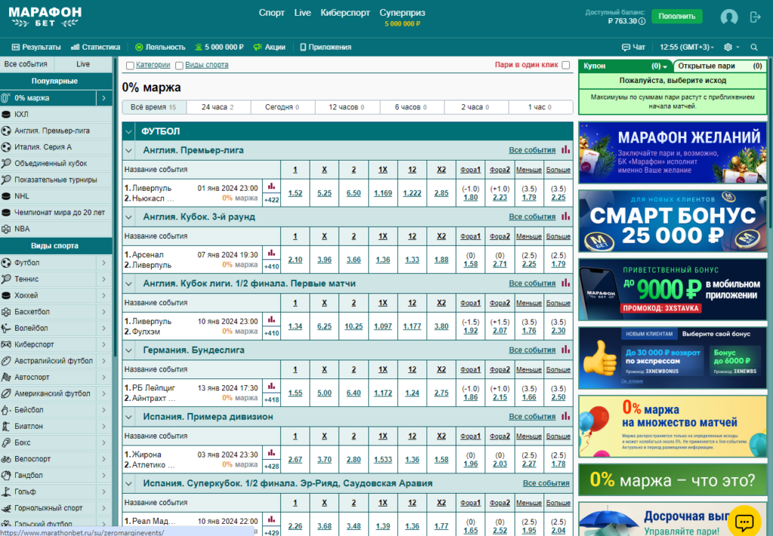Open Статистика in the toolbar
773x536 pixels.
click(96, 47)
